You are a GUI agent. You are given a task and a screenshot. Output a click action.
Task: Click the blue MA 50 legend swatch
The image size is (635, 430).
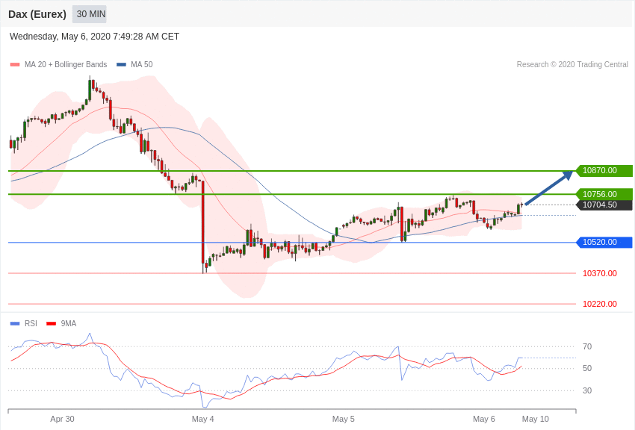(x=121, y=65)
